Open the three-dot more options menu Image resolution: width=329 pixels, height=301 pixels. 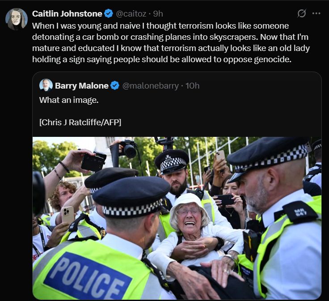(x=316, y=13)
